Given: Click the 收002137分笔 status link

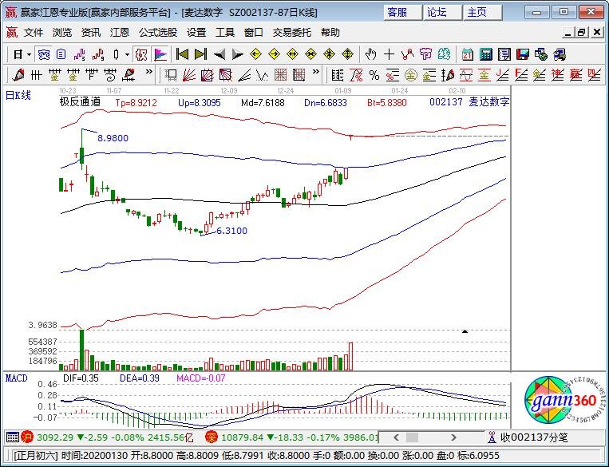Looking at the screenshot, I should coord(534,437).
